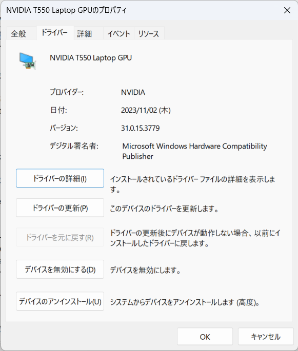Image resolution: width=298 pixels, height=351 pixels.
Task: Click the バージョン label
Action: point(64,128)
